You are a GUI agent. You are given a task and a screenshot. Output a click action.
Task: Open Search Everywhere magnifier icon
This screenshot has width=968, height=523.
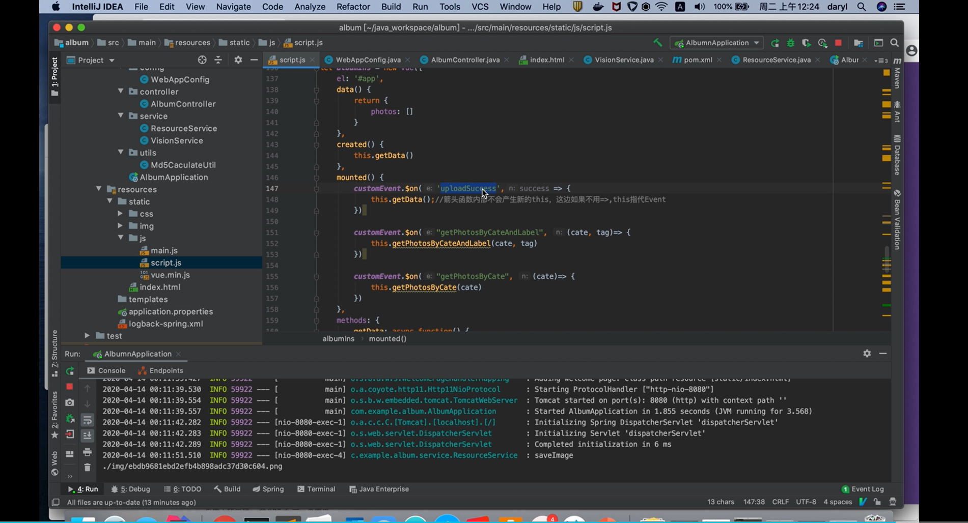pos(895,43)
